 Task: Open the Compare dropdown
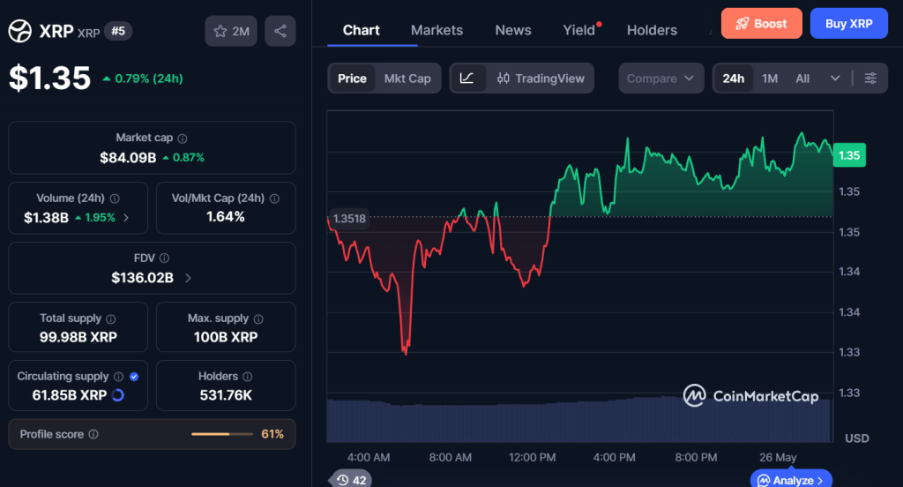(660, 79)
